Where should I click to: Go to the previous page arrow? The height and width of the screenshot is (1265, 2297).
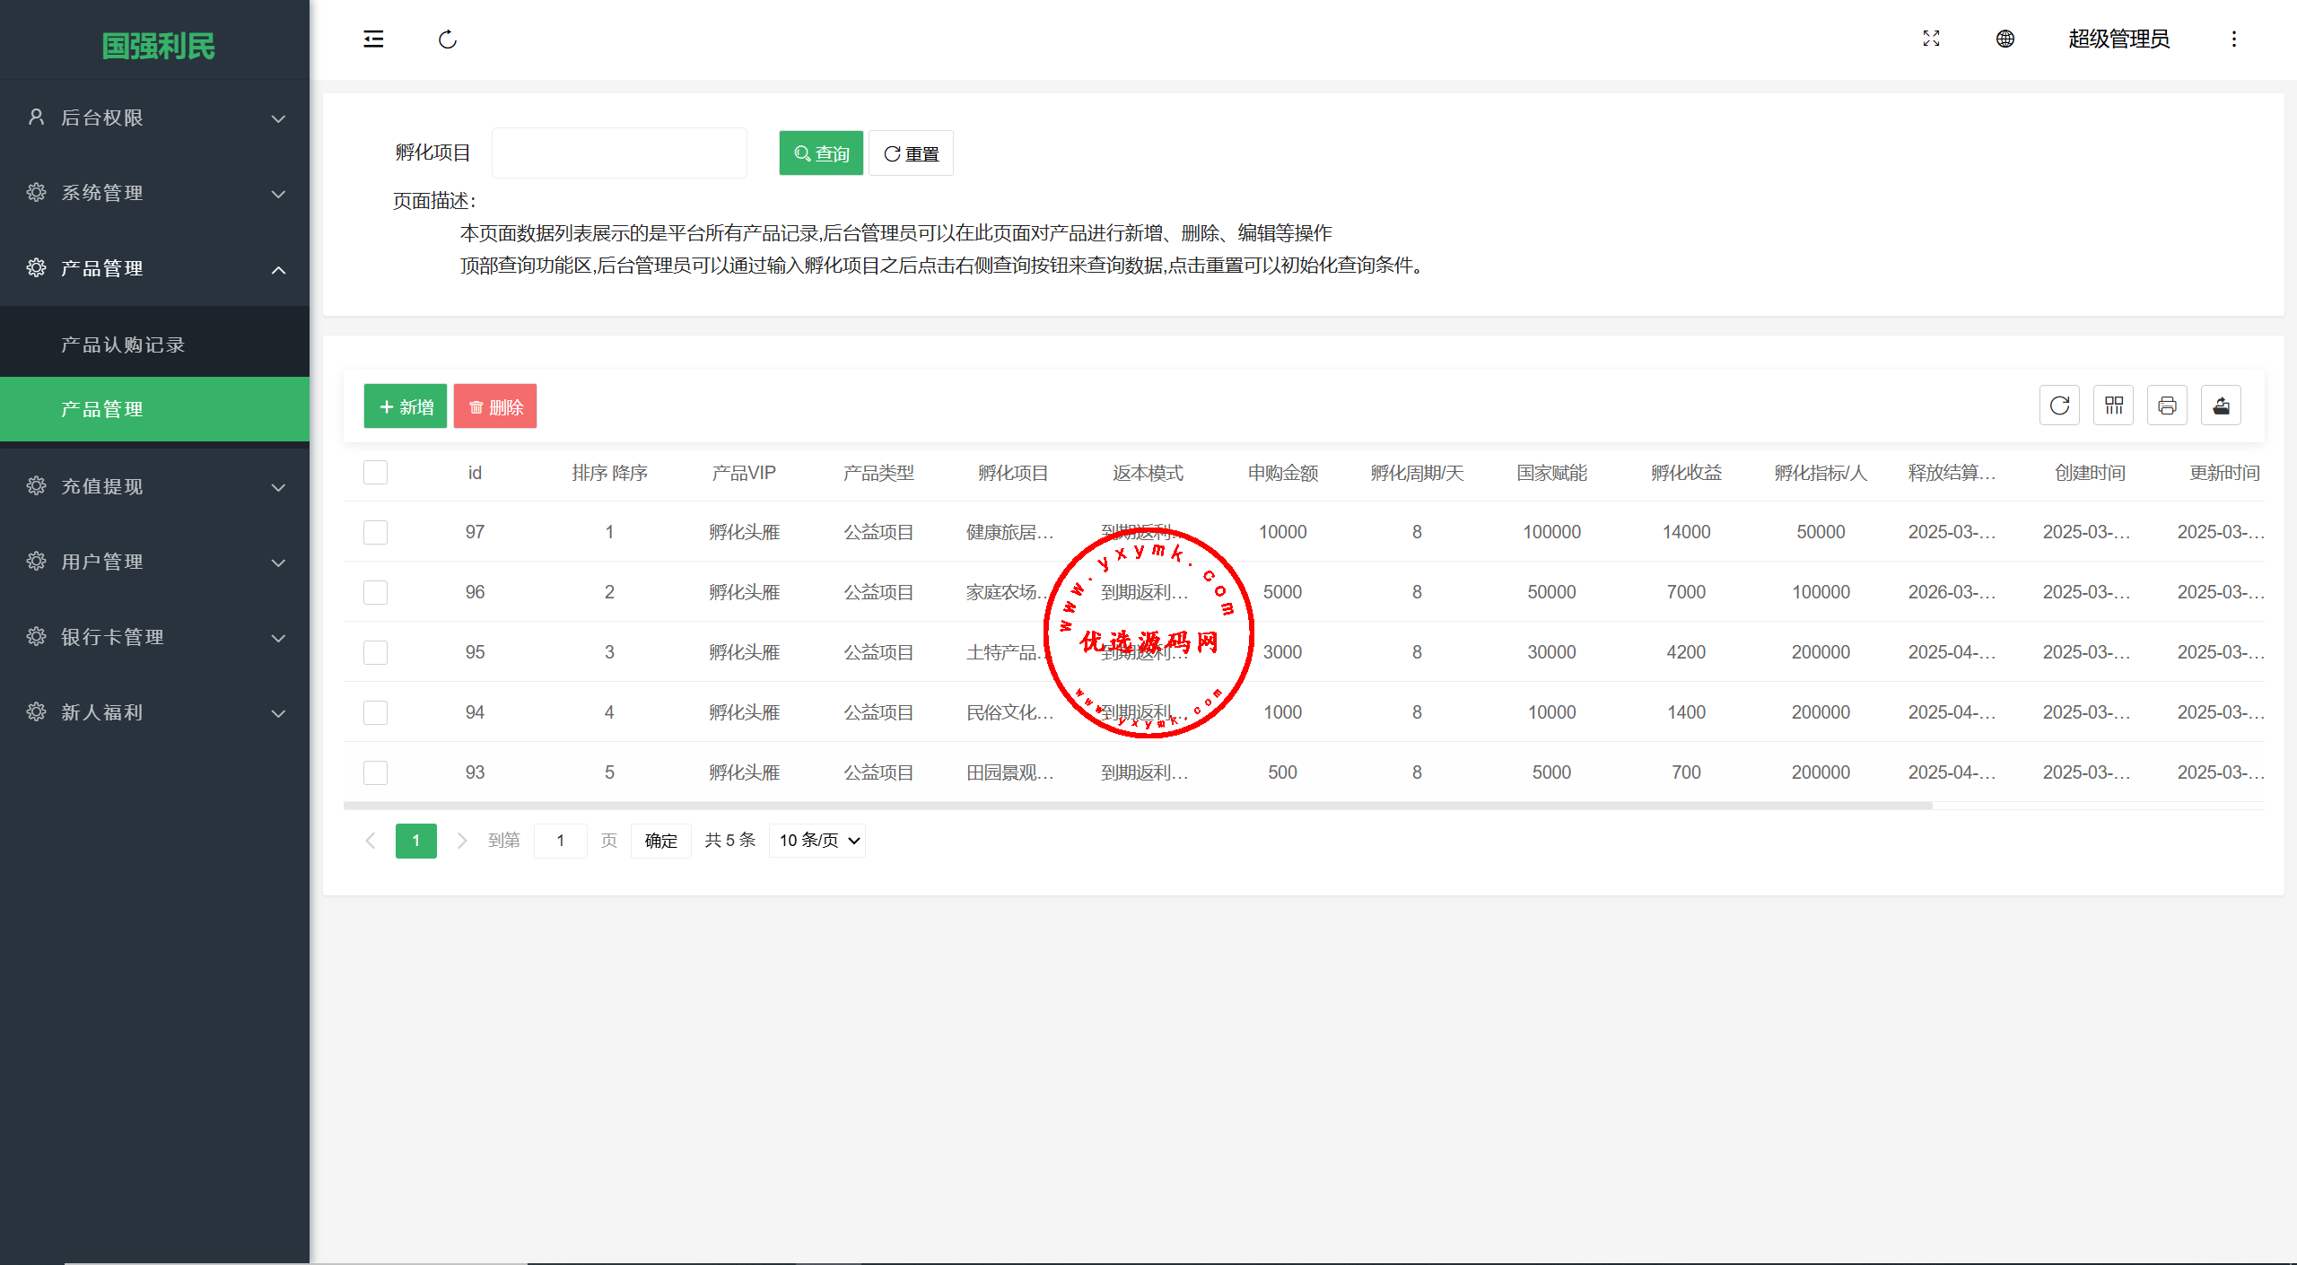click(370, 841)
